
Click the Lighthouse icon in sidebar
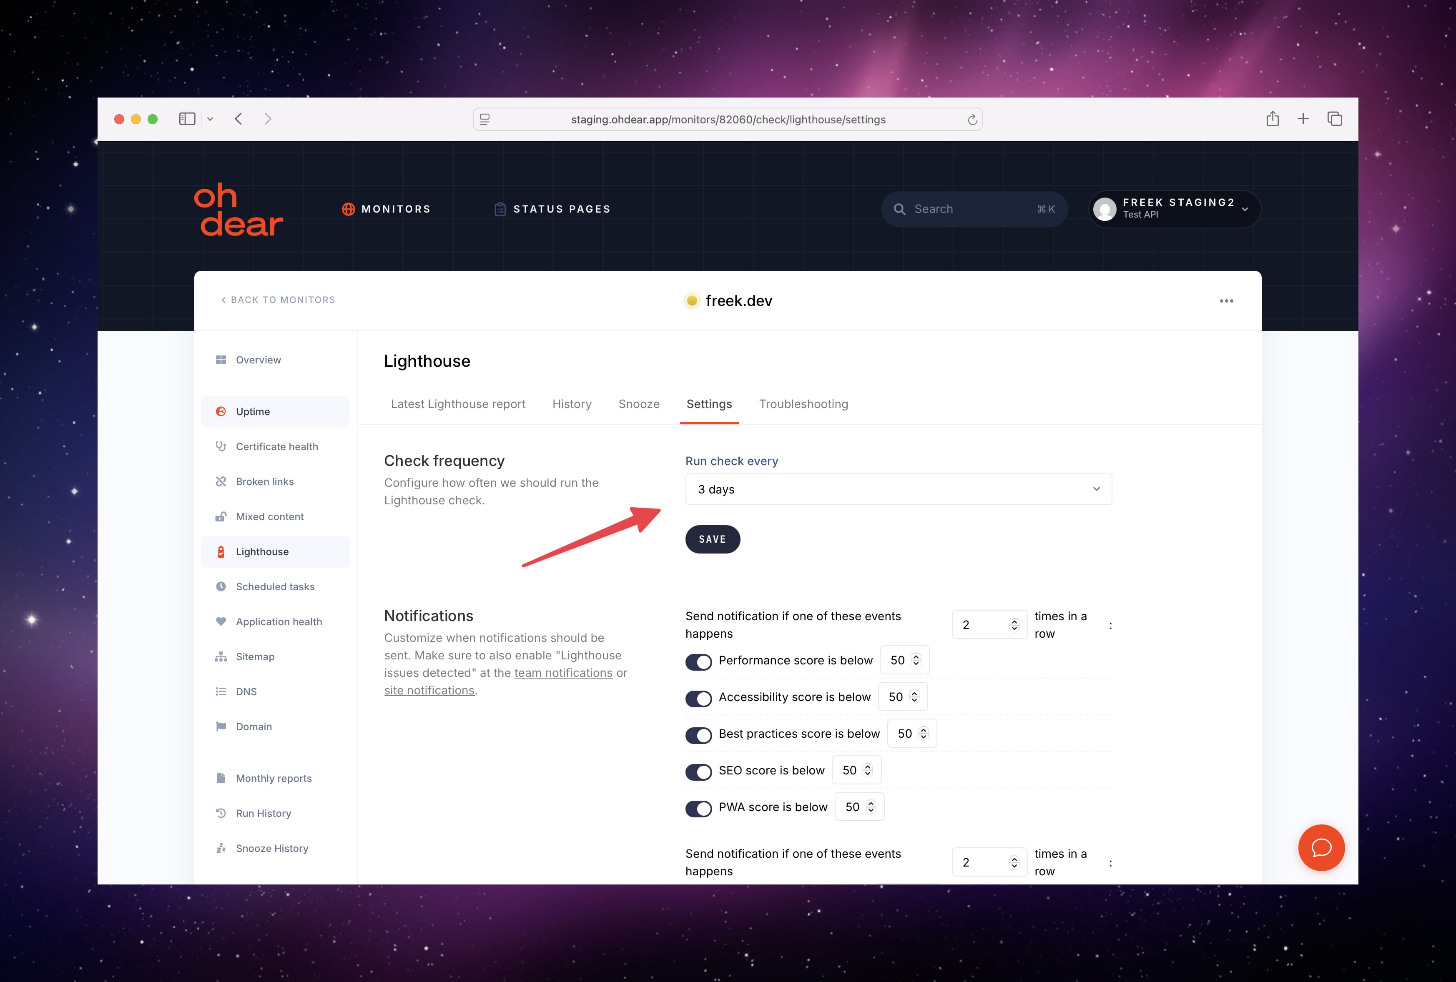[x=221, y=552]
